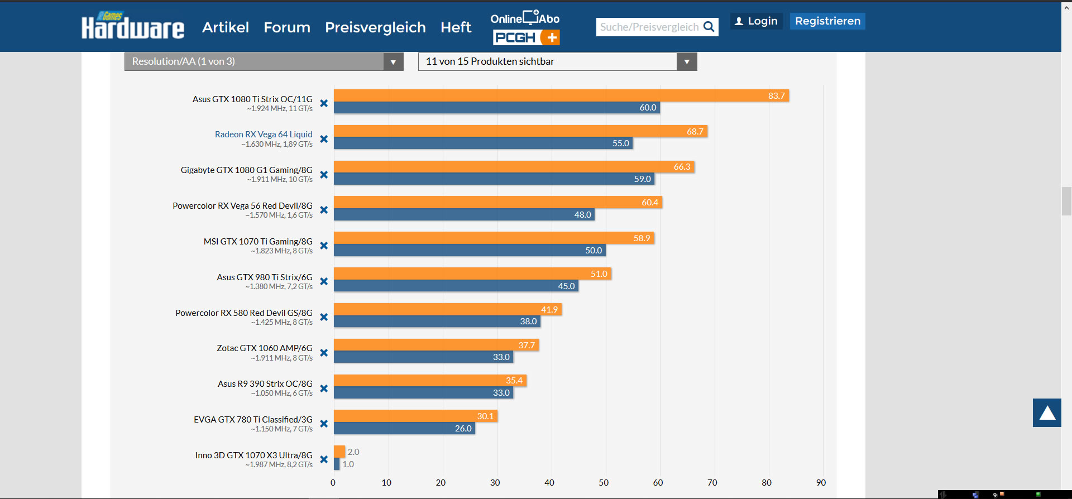Open the Resolution/AA (1 von 3) dropdown
This screenshot has width=1072, height=499.
[x=264, y=61]
